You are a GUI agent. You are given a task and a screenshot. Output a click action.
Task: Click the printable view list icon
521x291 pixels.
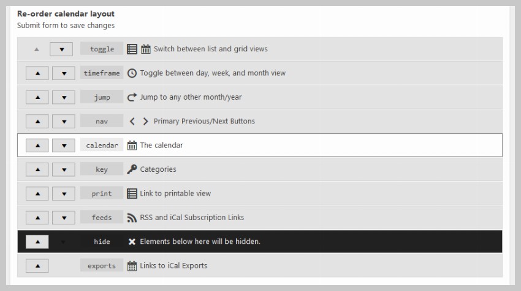point(132,193)
